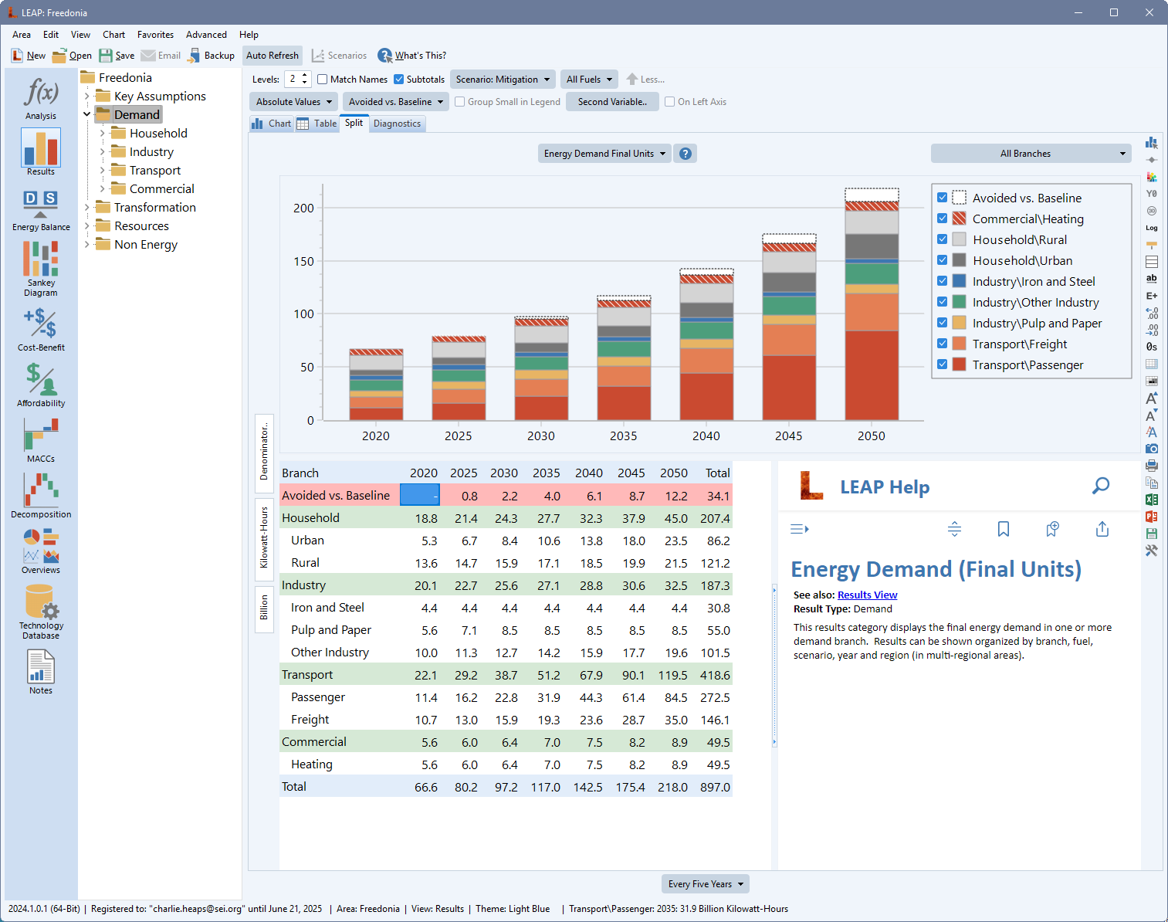Click the Commercial\Heating hatched color swatch

(959, 219)
